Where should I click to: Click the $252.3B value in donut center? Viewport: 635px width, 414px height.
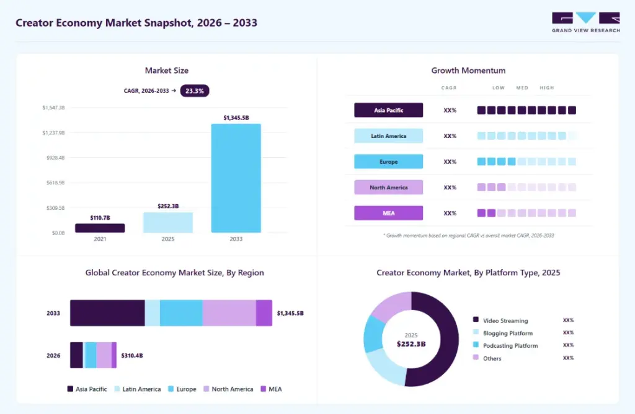pos(411,344)
